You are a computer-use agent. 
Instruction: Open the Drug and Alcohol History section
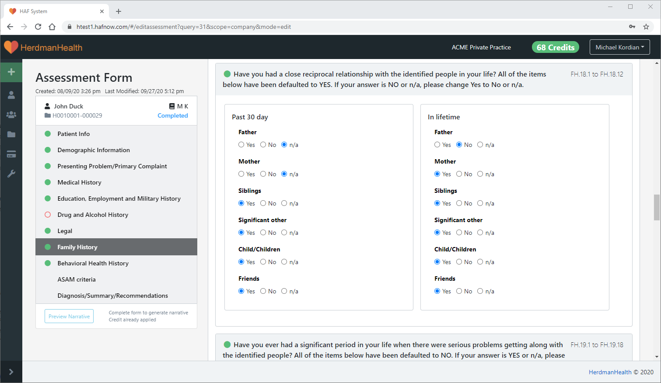tap(93, 215)
